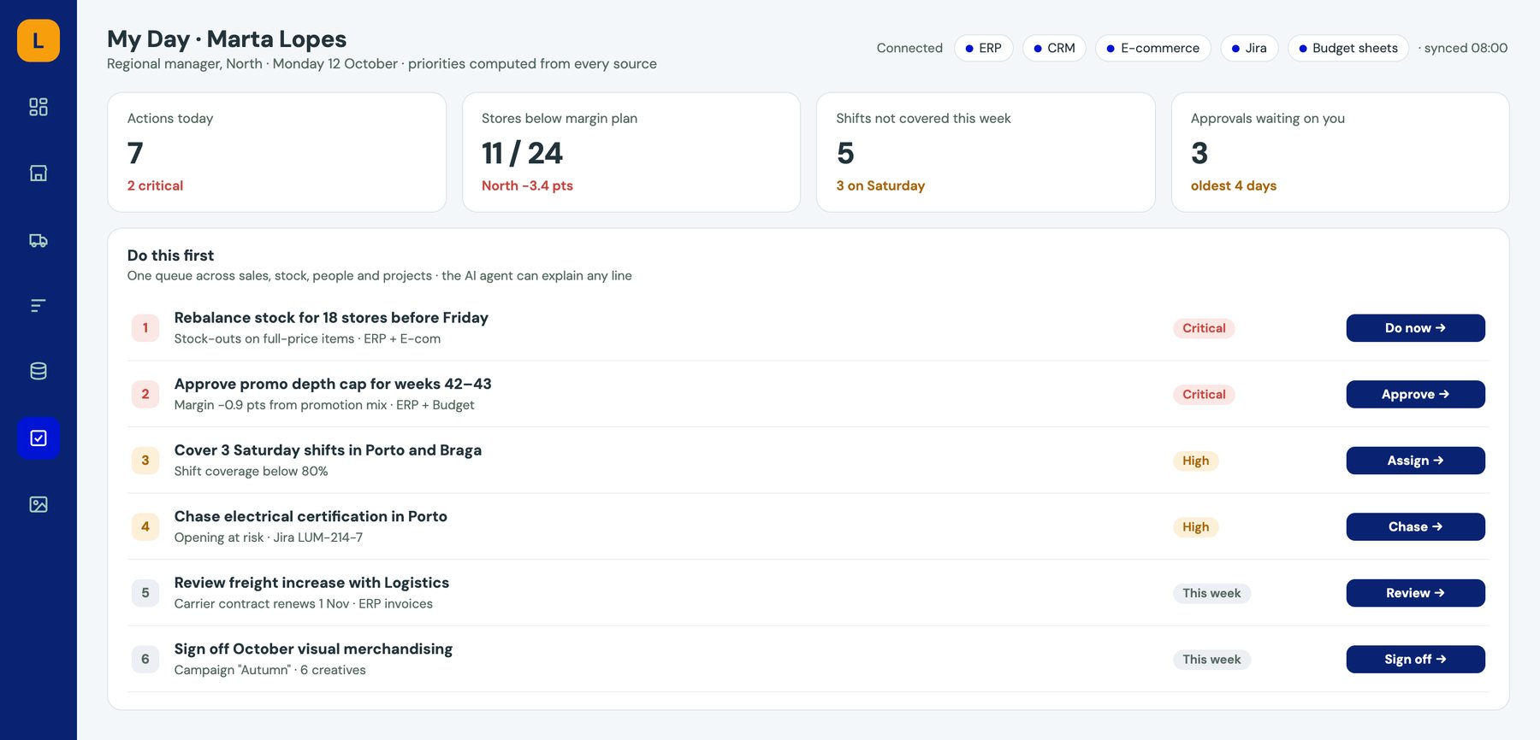This screenshot has width=1540, height=740.
Task: Open the orange L logo home
Action: [x=38, y=40]
